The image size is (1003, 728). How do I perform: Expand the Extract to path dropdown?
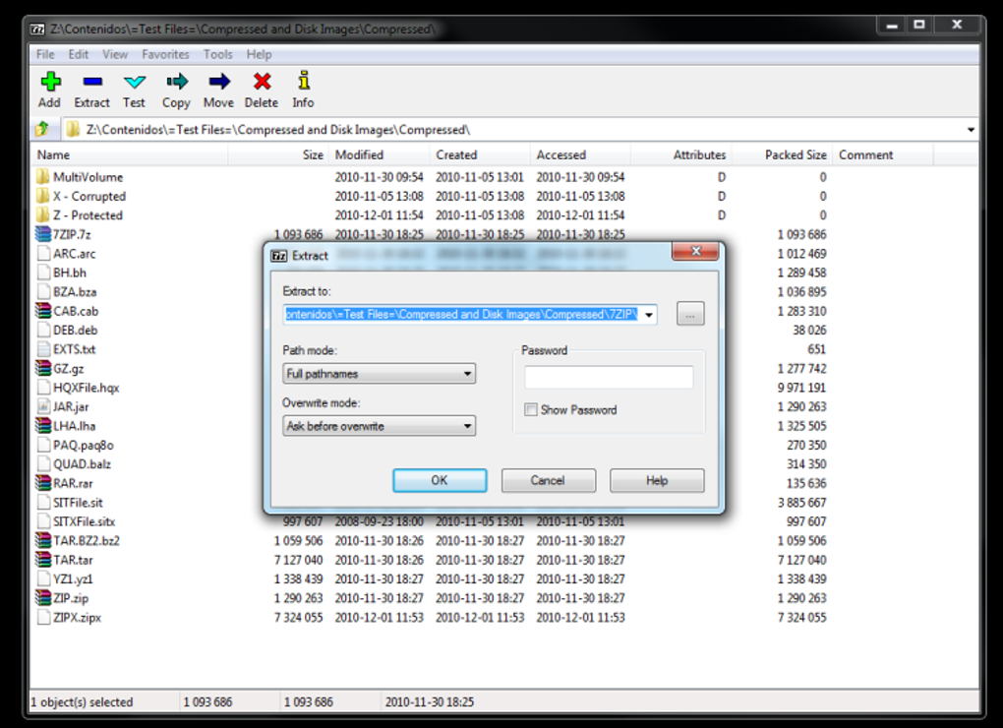click(648, 314)
